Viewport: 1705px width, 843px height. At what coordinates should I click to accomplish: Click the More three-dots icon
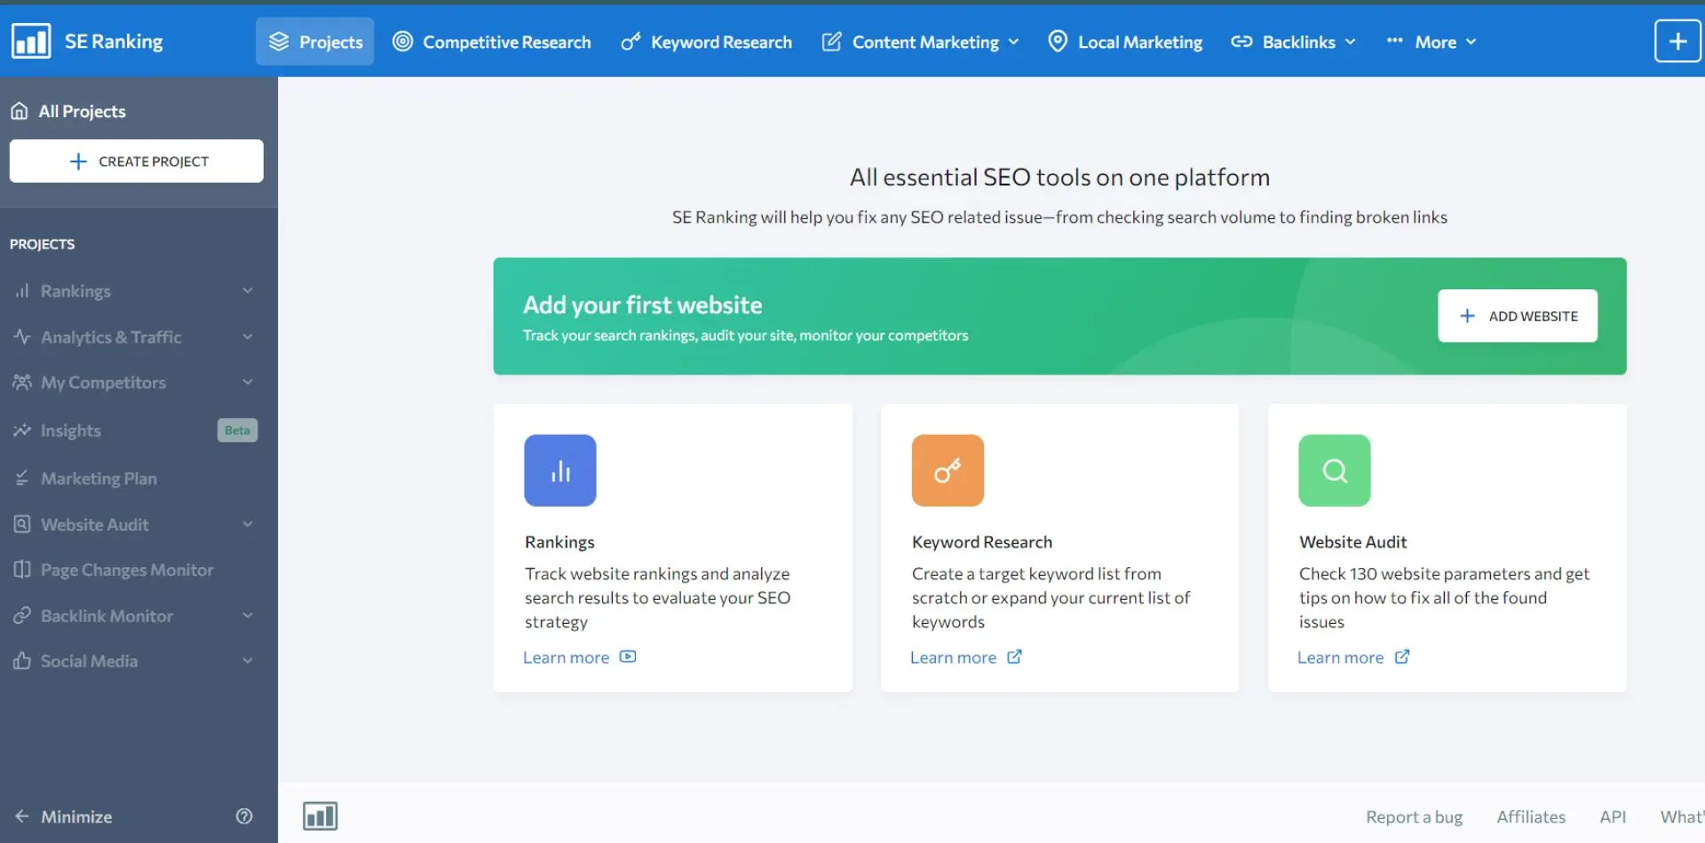pos(1395,40)
